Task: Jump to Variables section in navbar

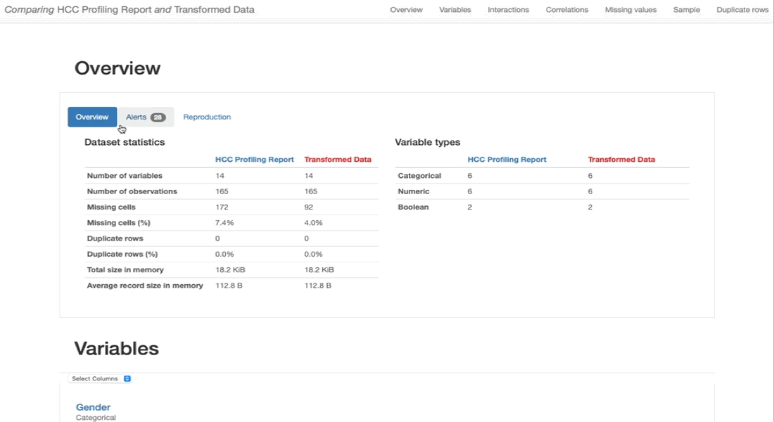Action: tap(455, 9)
